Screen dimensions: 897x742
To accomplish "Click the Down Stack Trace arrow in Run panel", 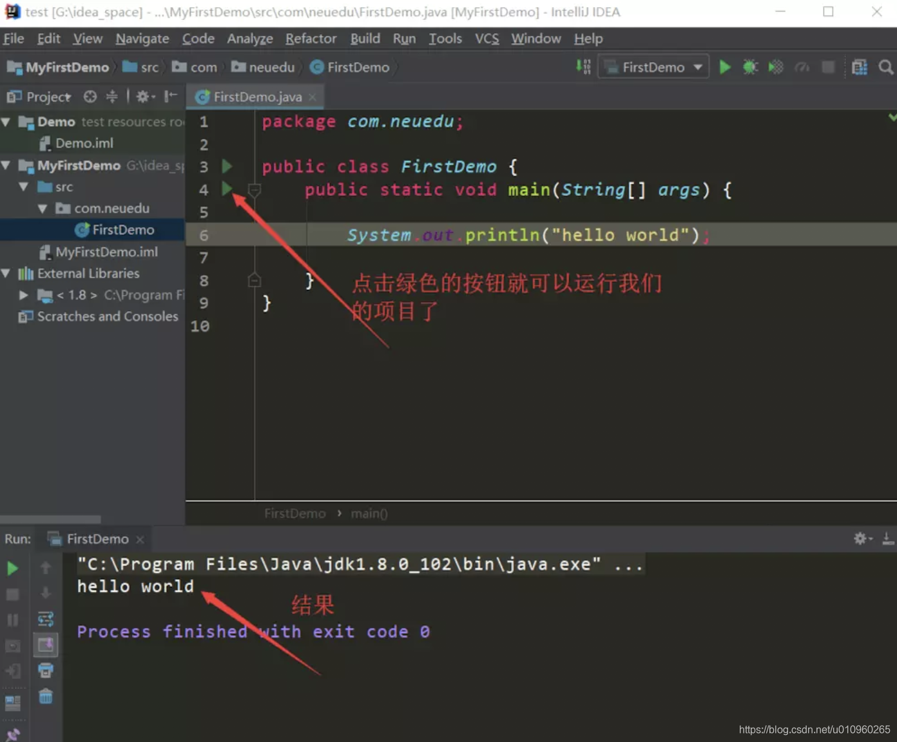I will (46, 593).
